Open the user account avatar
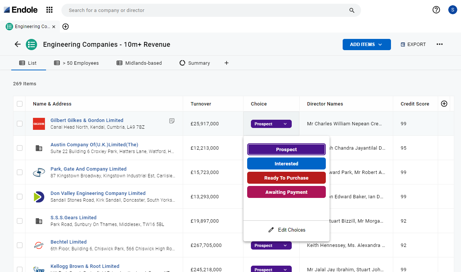The height and width of the screenshot is (272, 461). [452, 10]
